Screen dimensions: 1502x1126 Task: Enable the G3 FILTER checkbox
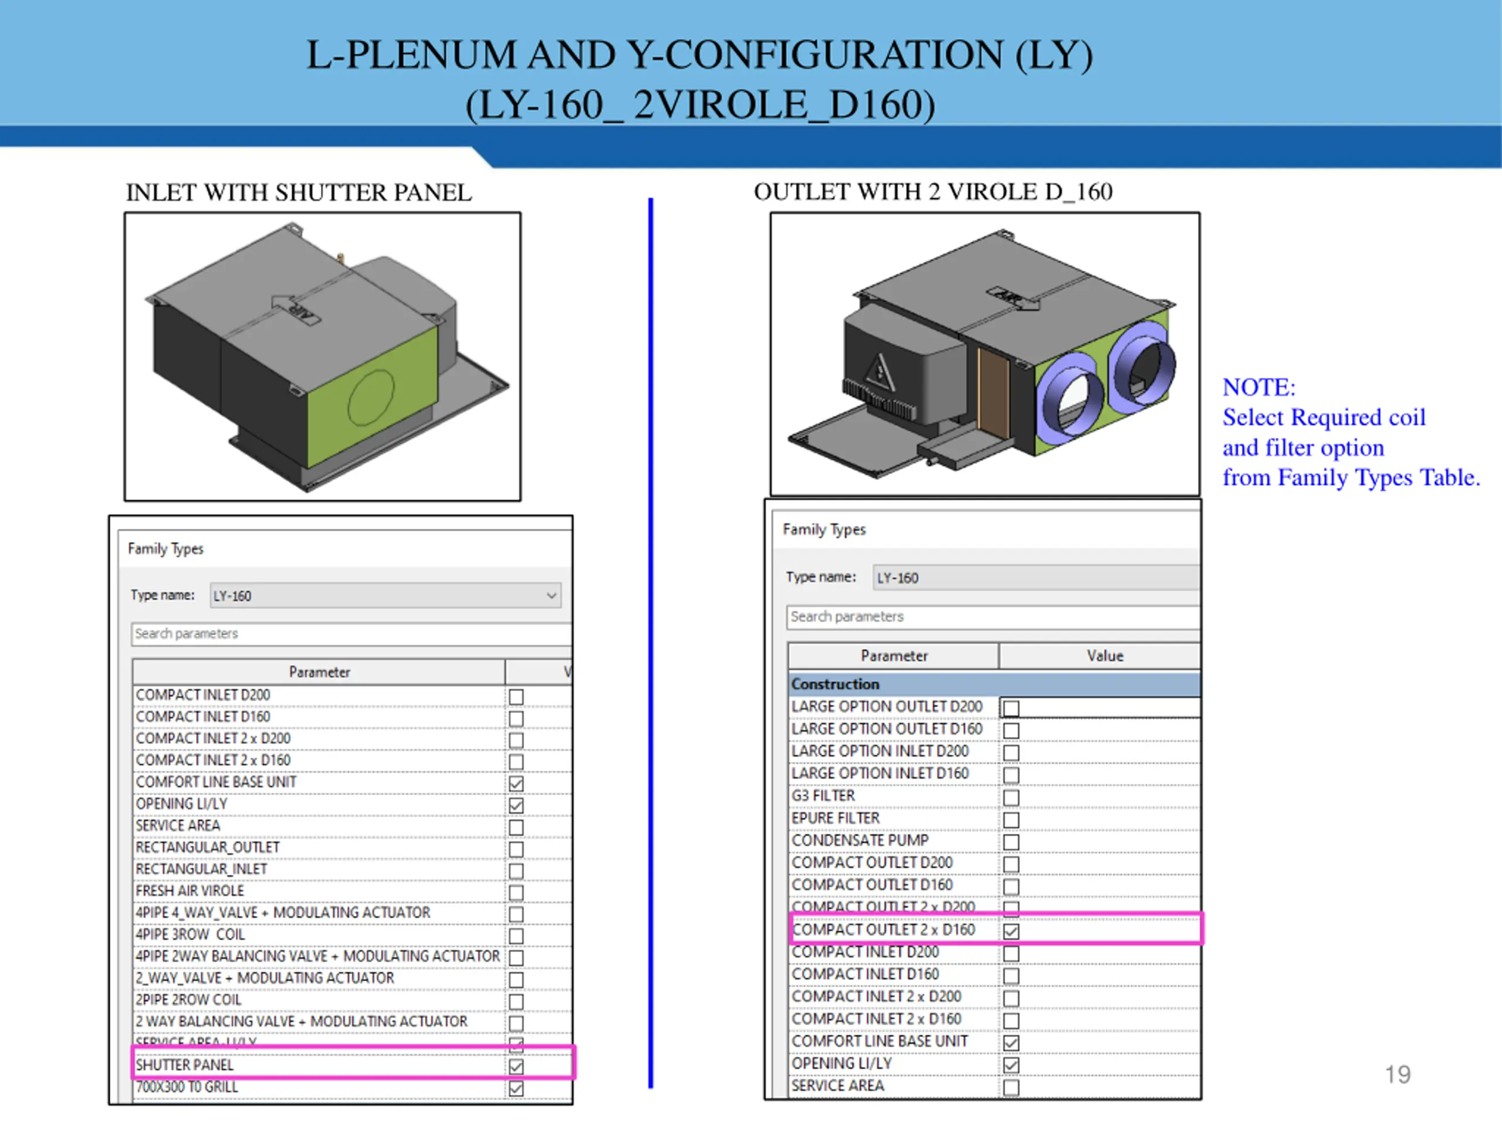click(1011, 798)
